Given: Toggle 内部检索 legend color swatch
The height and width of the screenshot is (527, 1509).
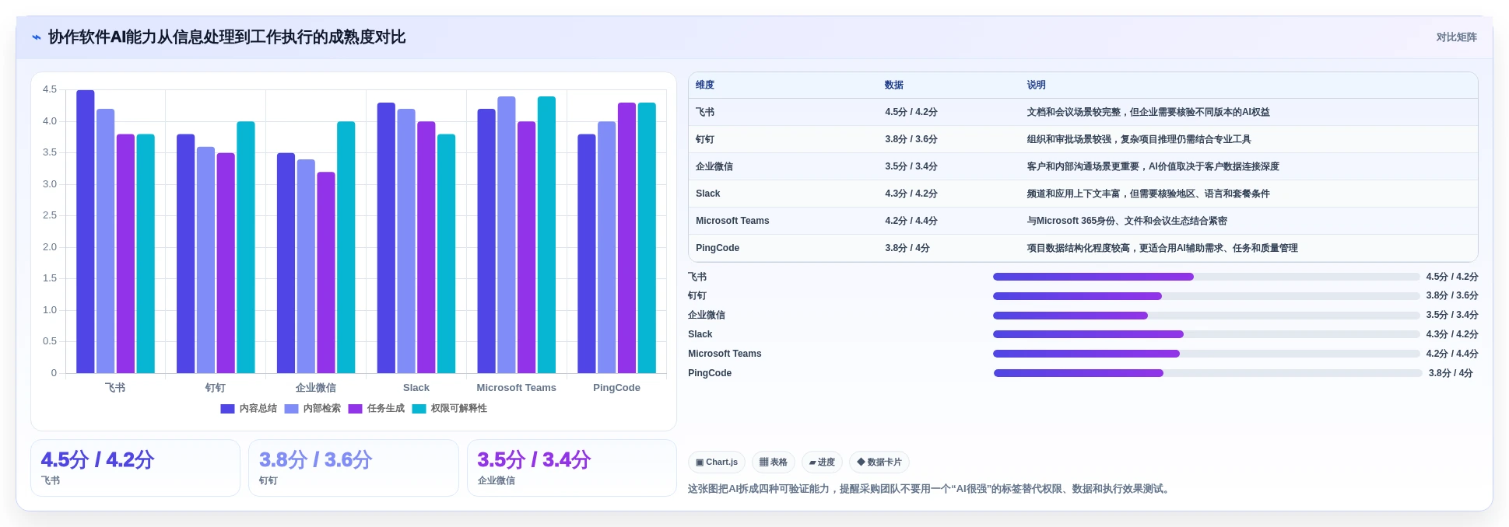Looking at the screenshot, I should click(291, 409).
